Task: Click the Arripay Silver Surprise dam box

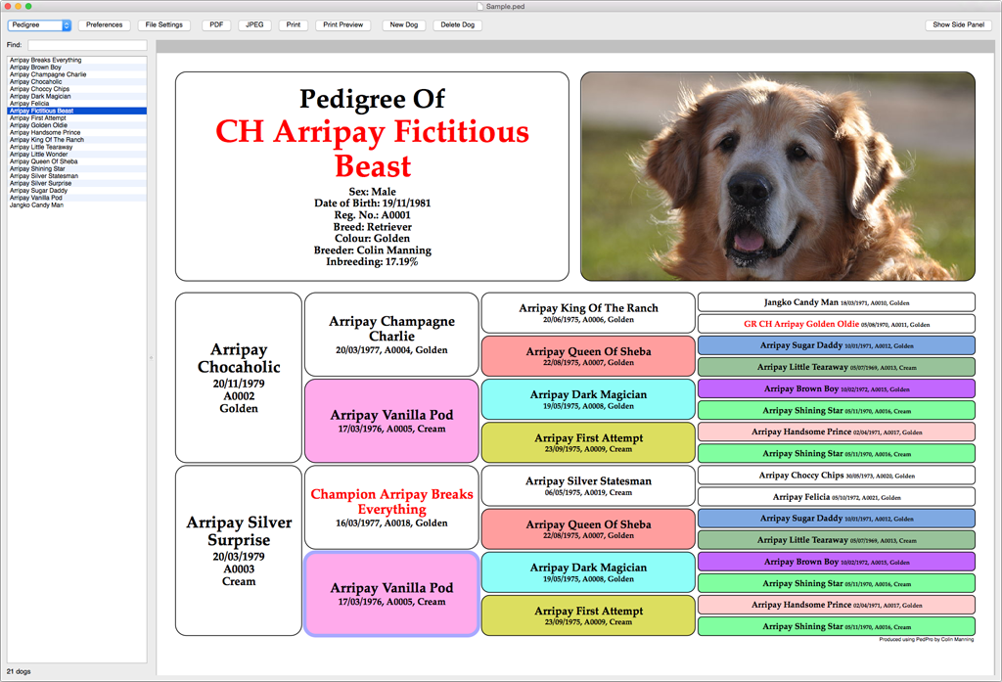Action: (238, 551)
